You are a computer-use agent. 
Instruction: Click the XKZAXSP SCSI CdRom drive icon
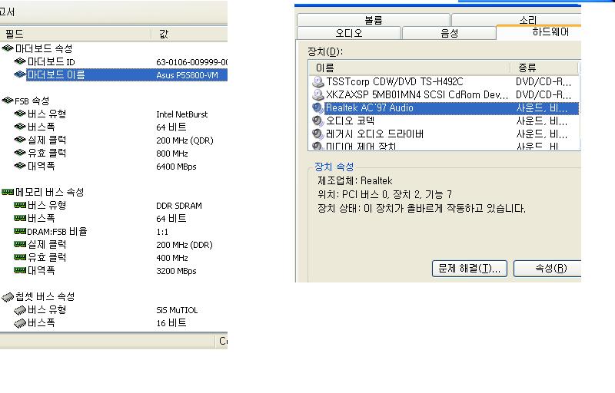pos(317,94)
